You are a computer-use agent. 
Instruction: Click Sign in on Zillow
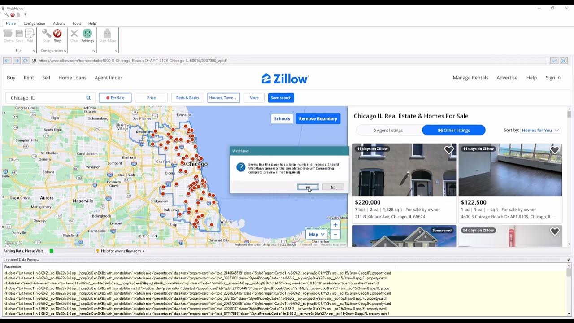(553, 78)
